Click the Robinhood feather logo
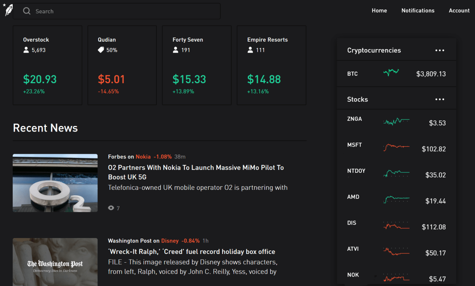This screenshot has width=475, height=286. click(x=8, y=10)
